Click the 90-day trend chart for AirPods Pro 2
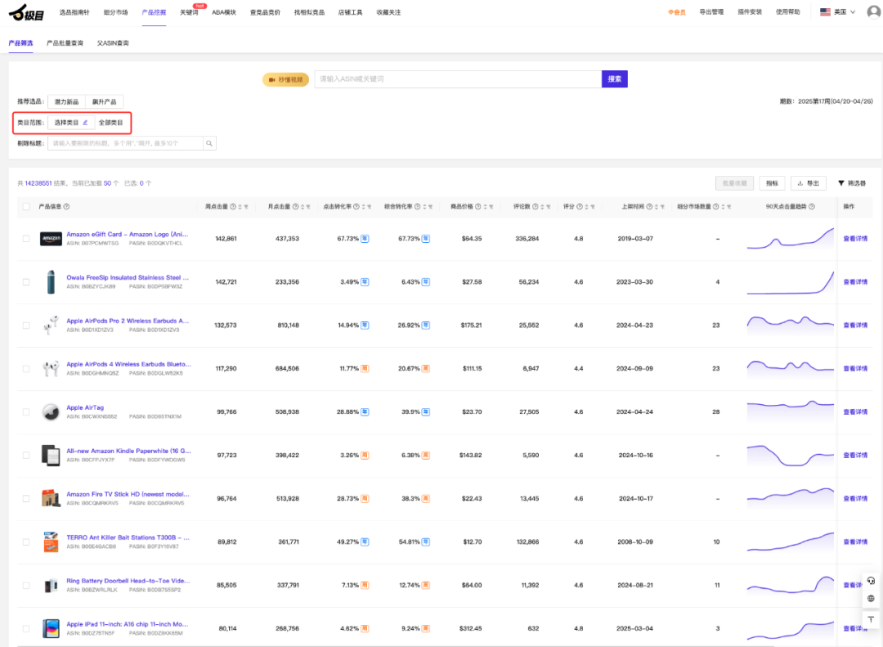Image resolution: width=883 pixels, height=647 pixels. coord(790,326)
